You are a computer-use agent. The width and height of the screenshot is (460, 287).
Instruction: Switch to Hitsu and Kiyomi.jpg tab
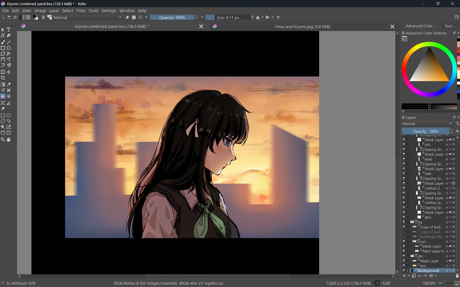click(303, 26)
